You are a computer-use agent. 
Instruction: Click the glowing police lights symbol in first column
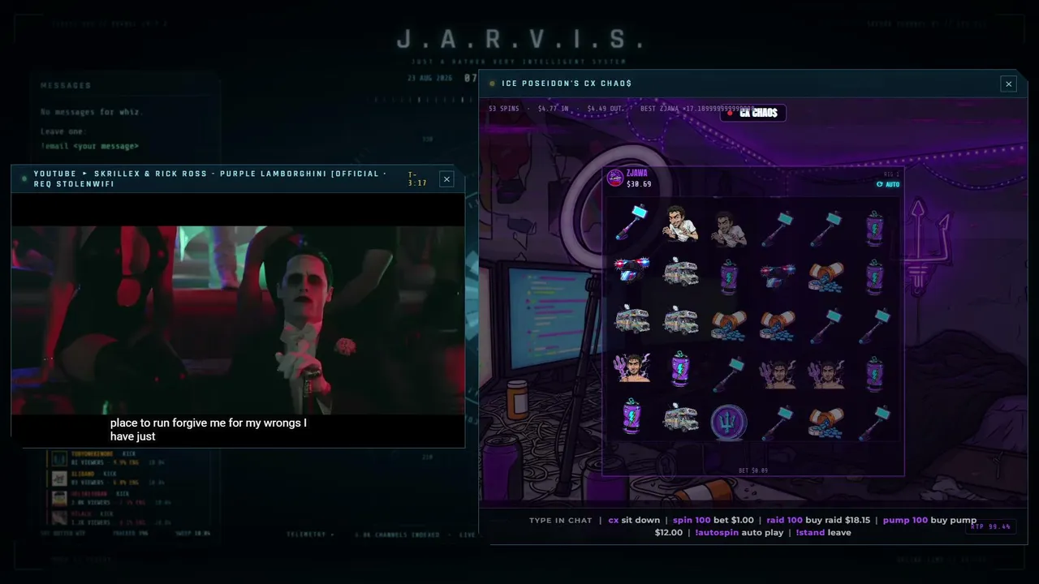[632, 271]
